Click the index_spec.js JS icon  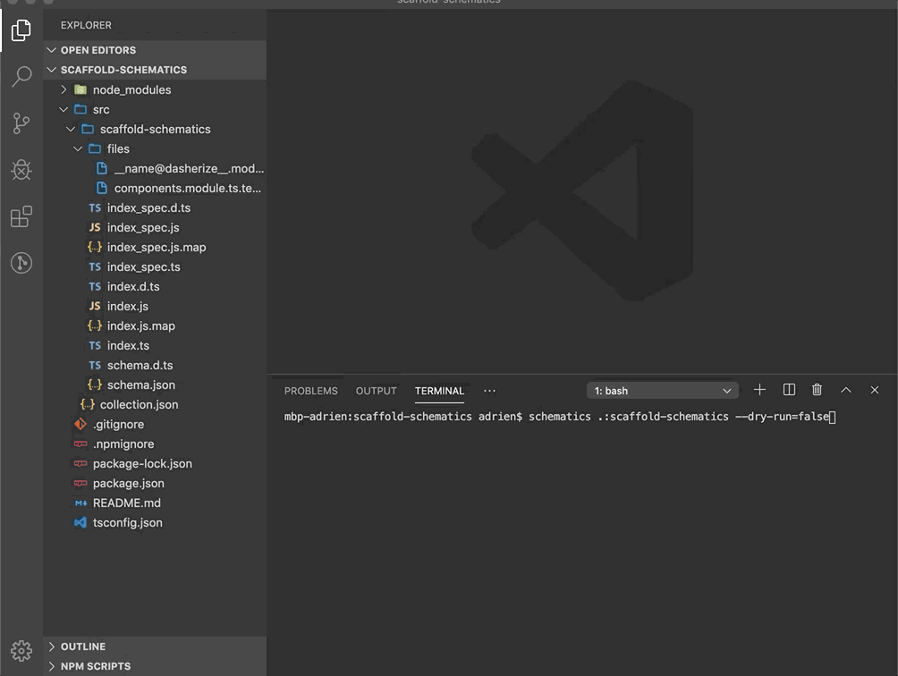tap(95, 228)
